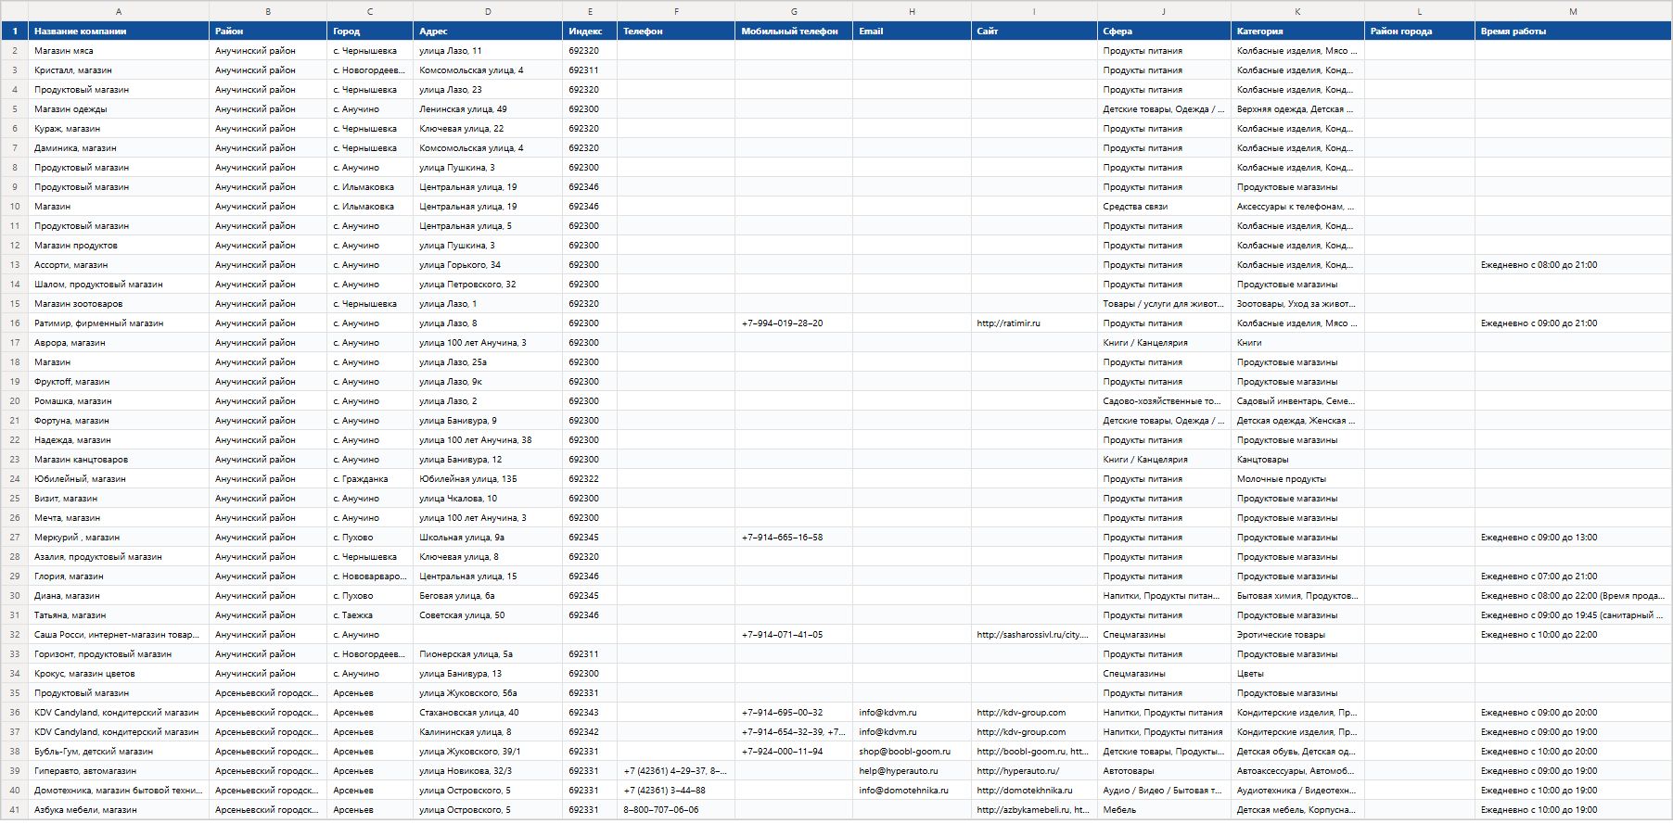Select the 'Юбилейная улица, 13Б' address
This screenshot has height=836, width=1673.
[x=488, y=479]
